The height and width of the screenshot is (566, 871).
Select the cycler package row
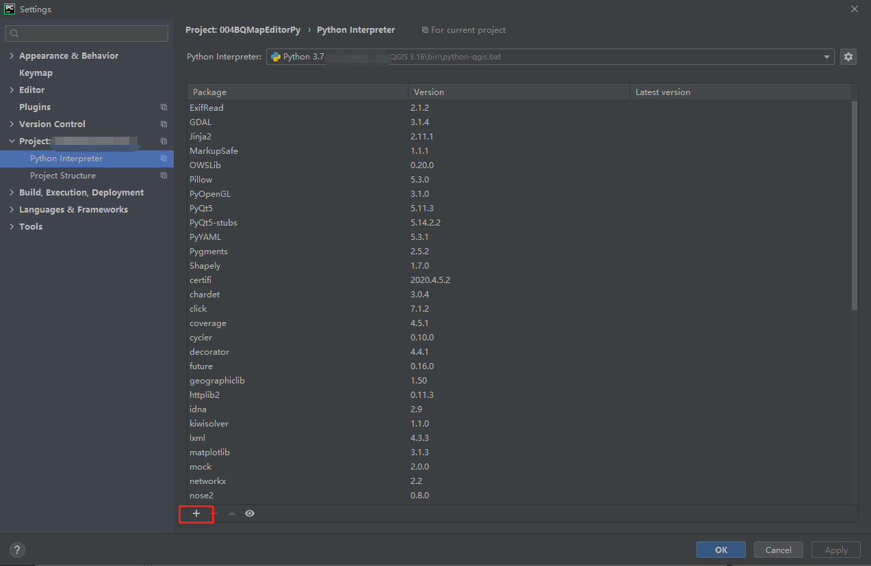pos(520,338)
